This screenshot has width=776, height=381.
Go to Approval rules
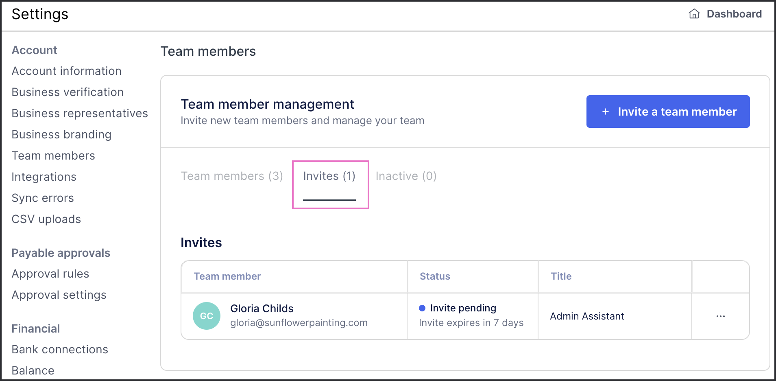[50, 274]
